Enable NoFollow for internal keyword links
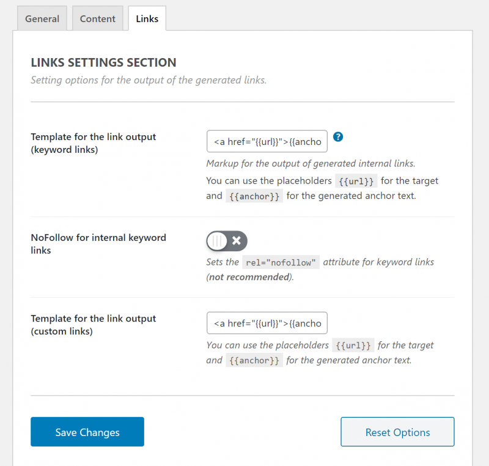Viewport: 489px width, 466px height. pyautogui.click(x=227, y=241)
